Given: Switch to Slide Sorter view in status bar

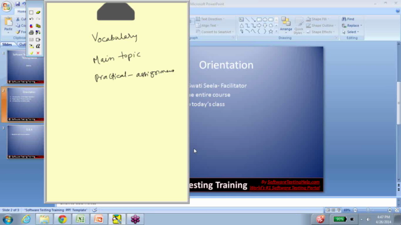Looking at the screenshot, I should pyautogui.click(x=333, y=210).
